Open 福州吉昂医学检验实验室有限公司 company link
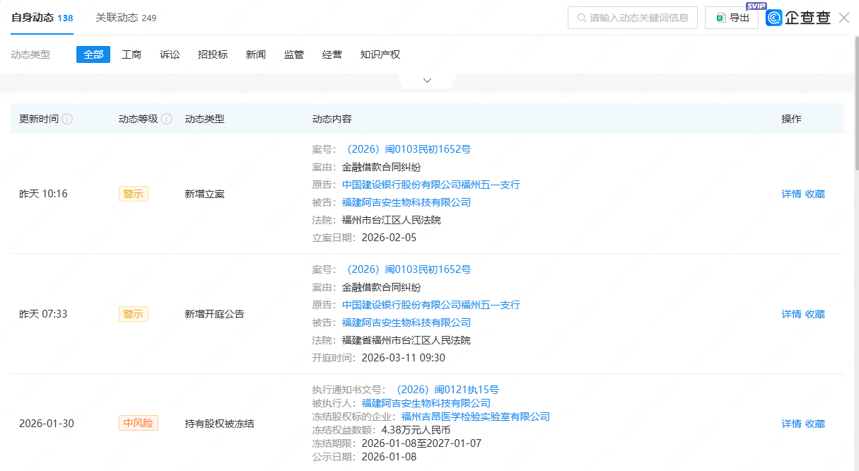 coord(475,417)
